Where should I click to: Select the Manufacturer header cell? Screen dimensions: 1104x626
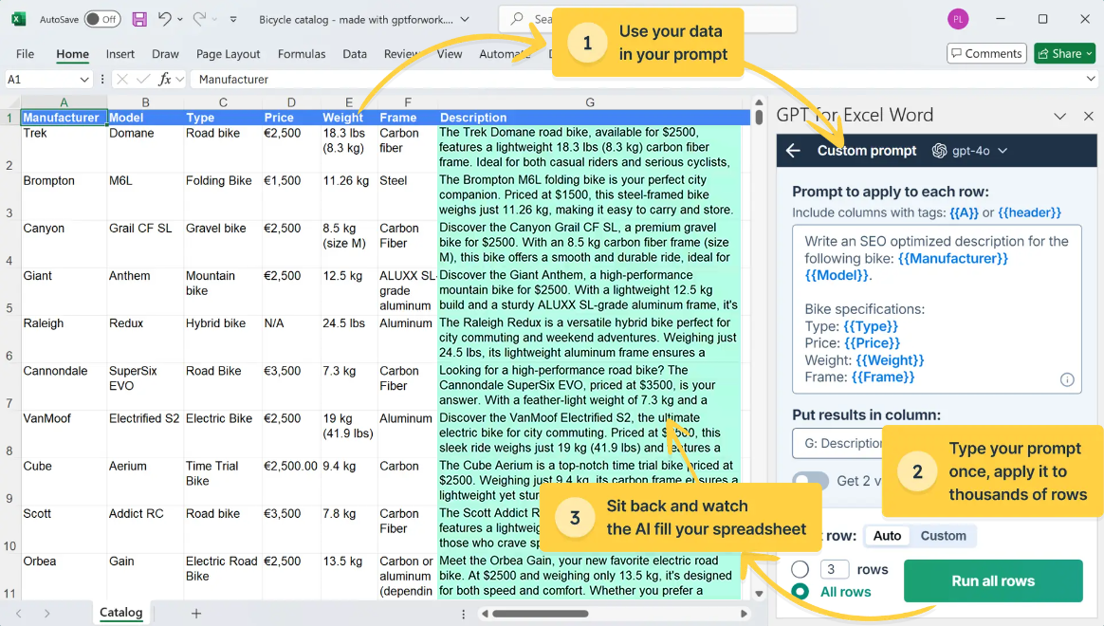point(64,118)
